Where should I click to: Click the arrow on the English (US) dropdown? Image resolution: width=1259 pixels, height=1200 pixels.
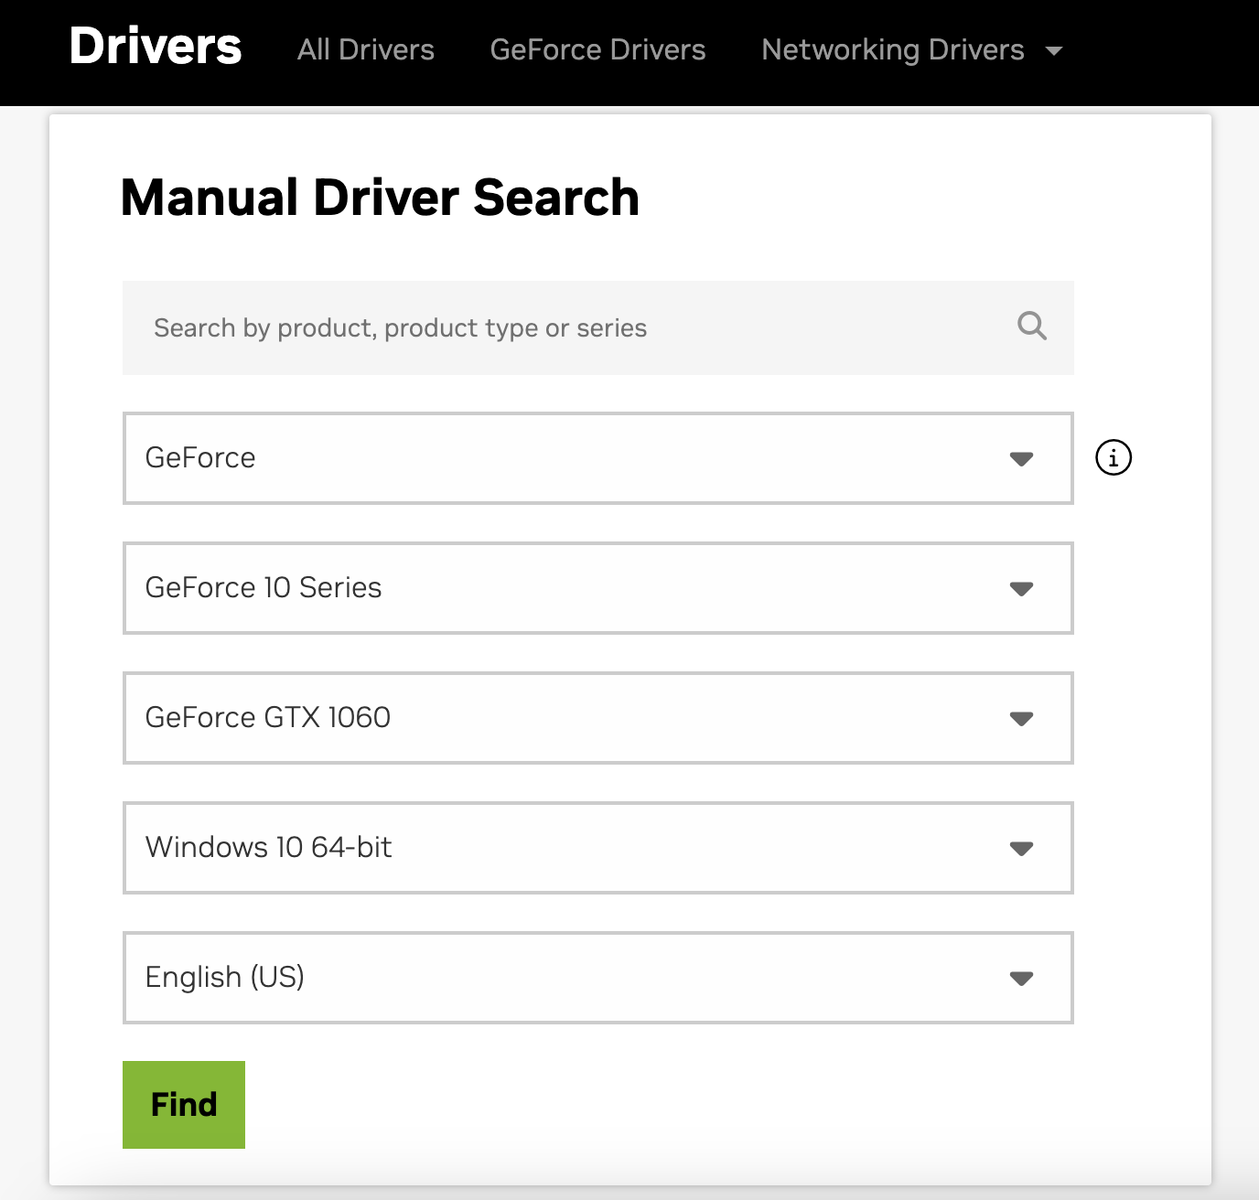pyautogui.click(x=1021, y=979)
